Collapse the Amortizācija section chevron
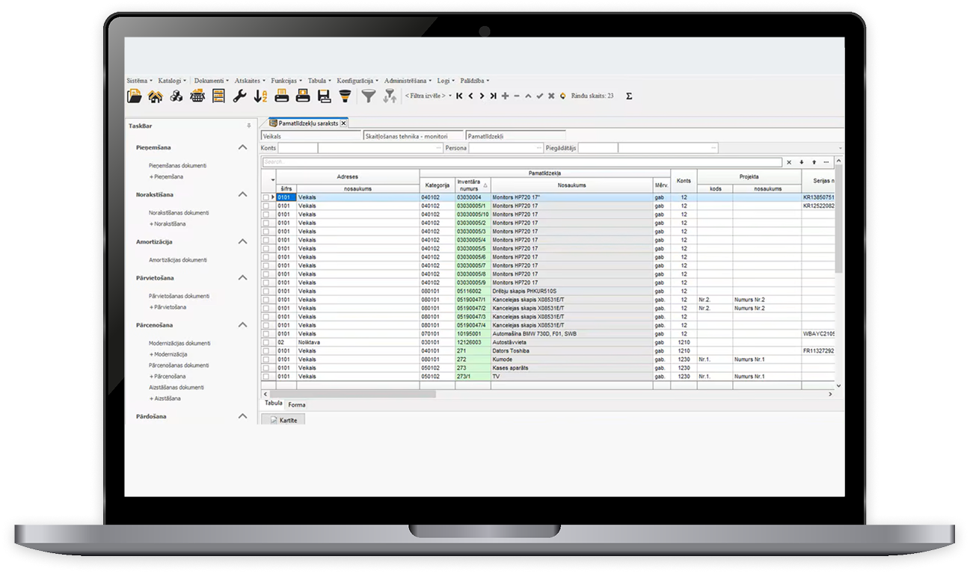970x574 pixels. [x=242, y=242]
